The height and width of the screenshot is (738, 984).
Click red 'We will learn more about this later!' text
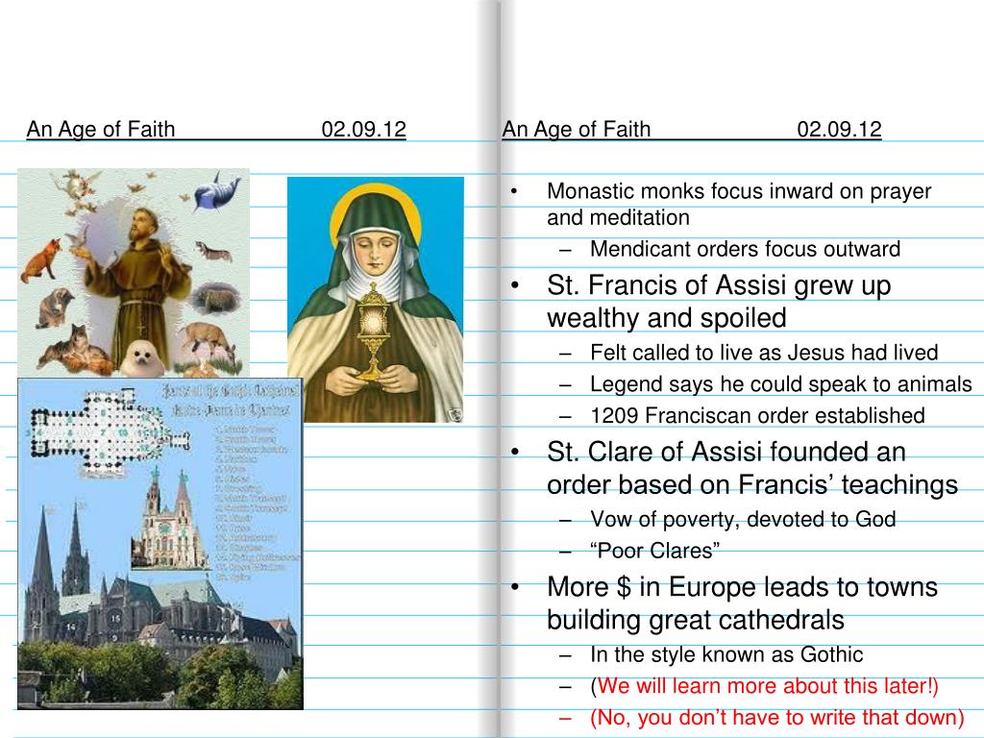coord(767,686)
